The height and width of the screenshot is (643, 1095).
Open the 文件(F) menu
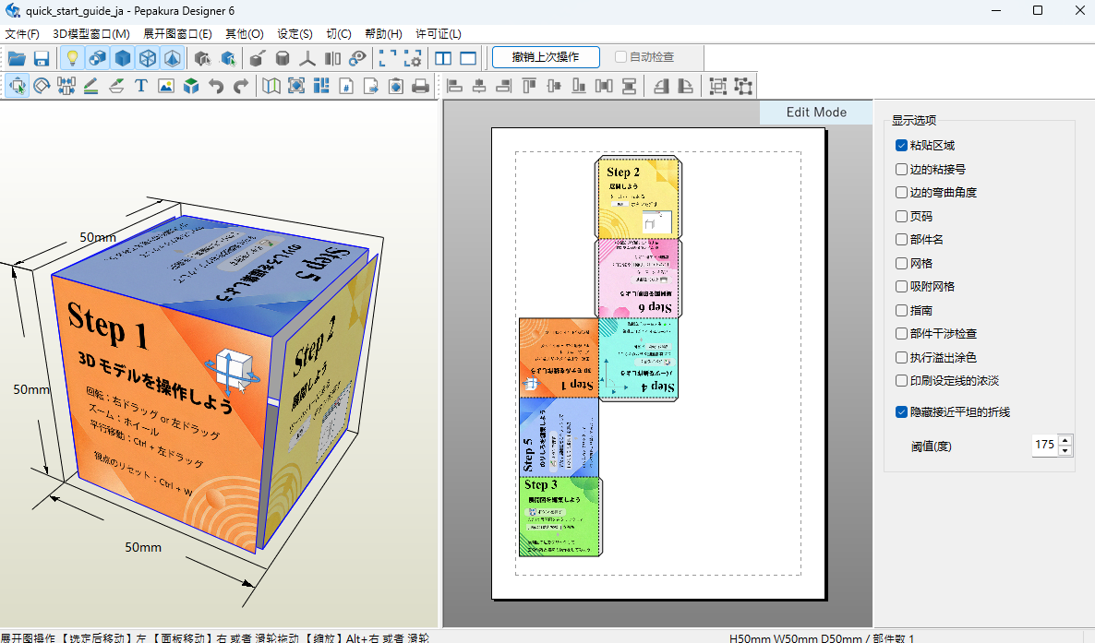pos(21,33)
